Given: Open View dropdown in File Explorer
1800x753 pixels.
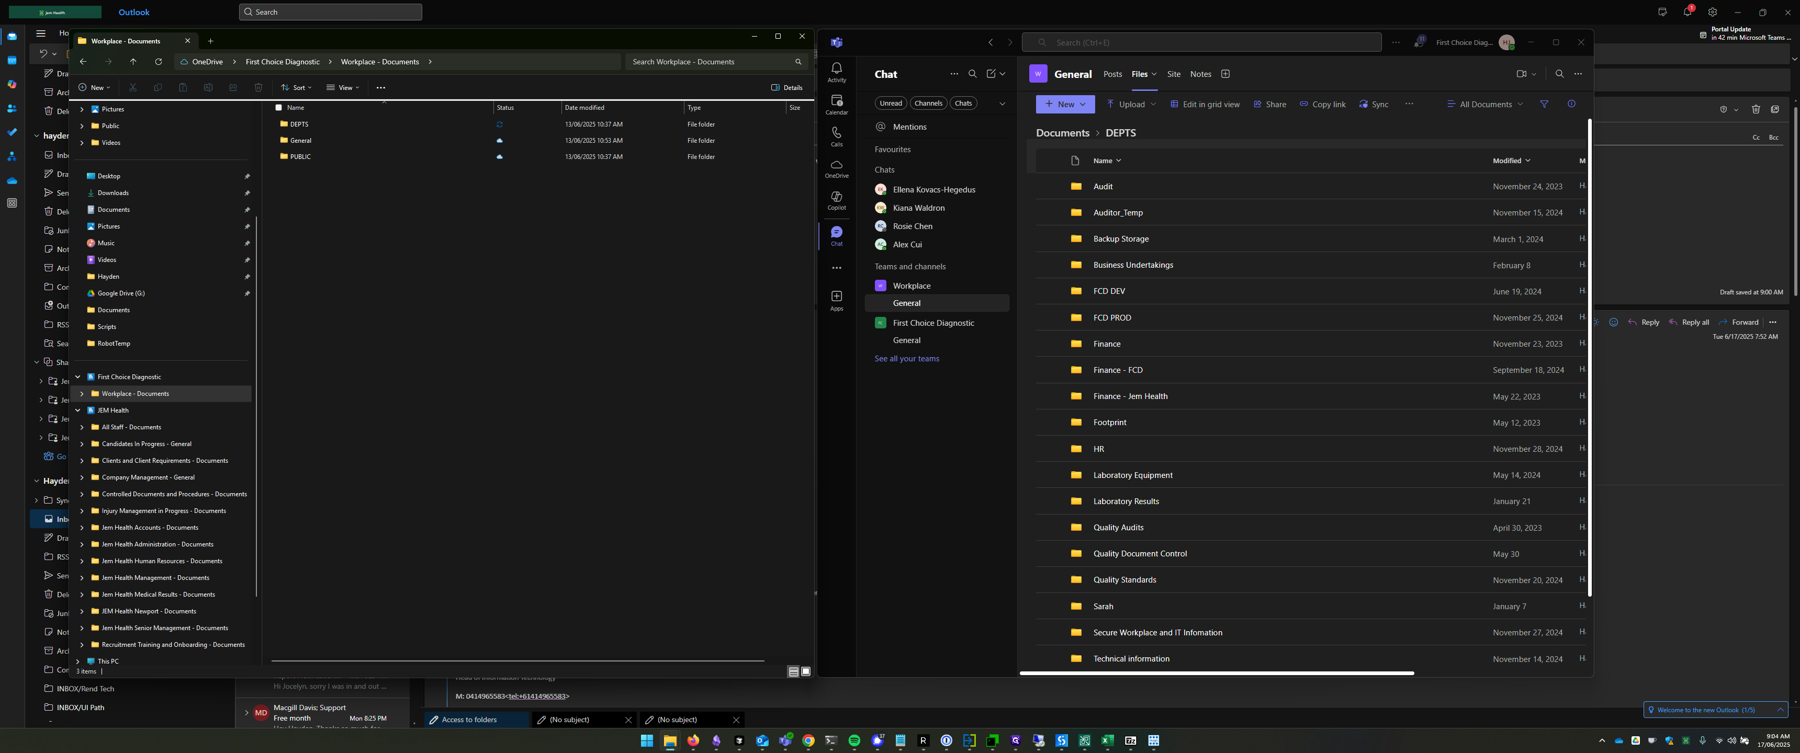Looking at the screenshot, I should pyautogui.click(x=342, y=87).
